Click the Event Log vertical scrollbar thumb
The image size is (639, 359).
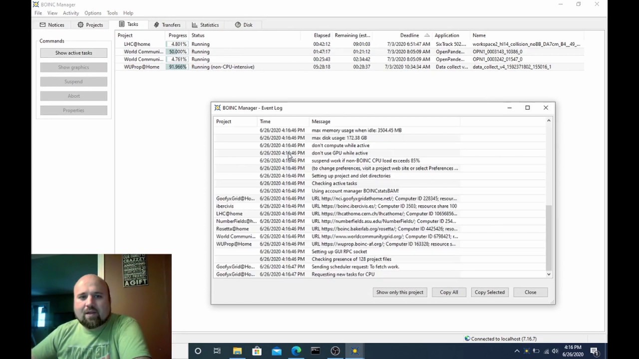(x=549, y=238)
